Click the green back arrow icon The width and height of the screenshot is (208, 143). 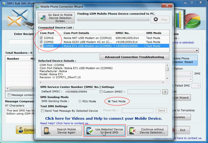43,18
